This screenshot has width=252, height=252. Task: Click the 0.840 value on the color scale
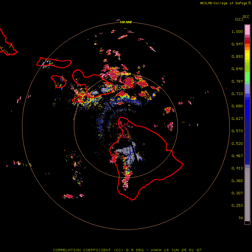click(237, 69)
